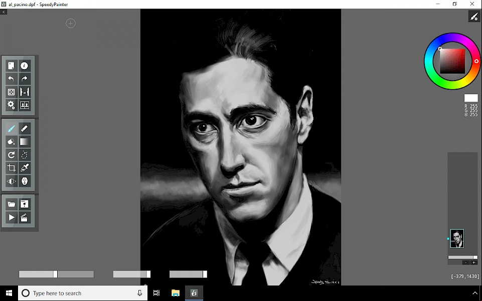This screenshot has height=301, width=482.
Task: Click the white current color swatch
Action: (471, 98)
